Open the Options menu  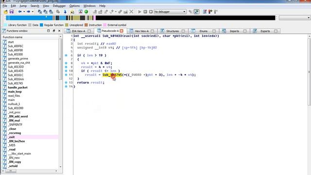click(x=74, y=6)
